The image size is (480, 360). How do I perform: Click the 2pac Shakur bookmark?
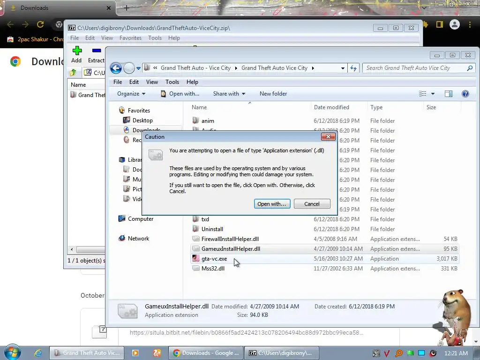pyautogui.click(x=36, y=39)
